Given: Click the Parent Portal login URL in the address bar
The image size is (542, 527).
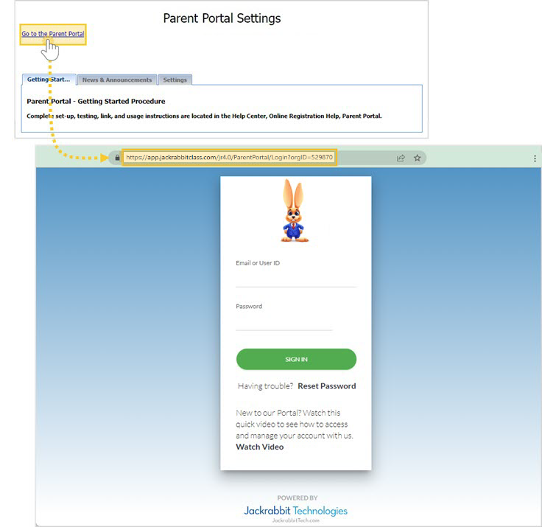Looking at the screenshot, I should click(229, 158).
